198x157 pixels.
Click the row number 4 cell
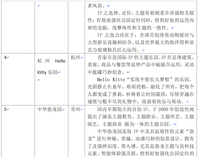(x=5, y=58)
